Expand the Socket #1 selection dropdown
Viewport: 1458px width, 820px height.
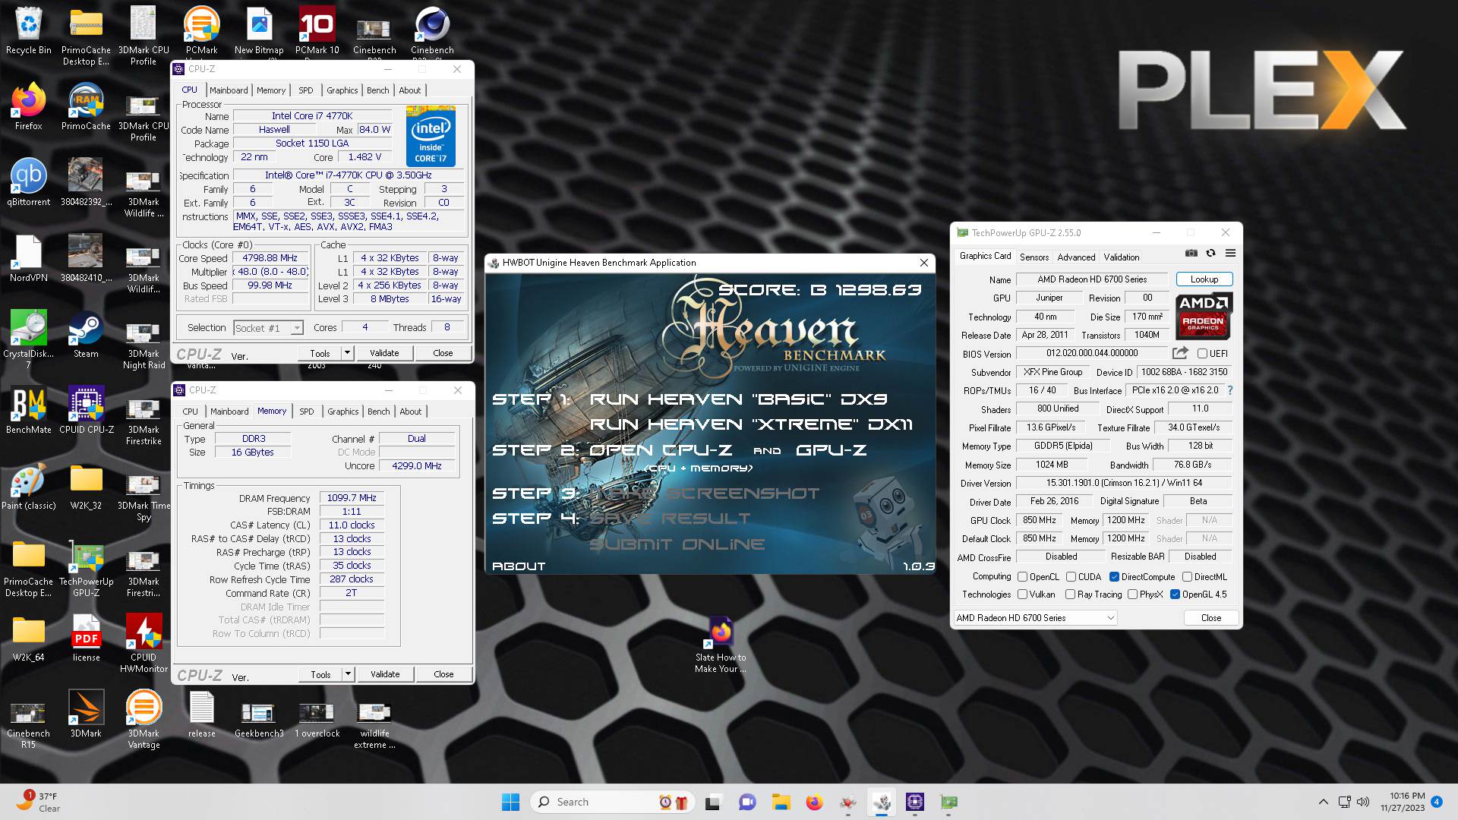[297, 328]
